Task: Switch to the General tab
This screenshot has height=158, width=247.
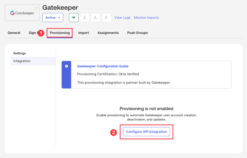Action: (x=14, y=33)
